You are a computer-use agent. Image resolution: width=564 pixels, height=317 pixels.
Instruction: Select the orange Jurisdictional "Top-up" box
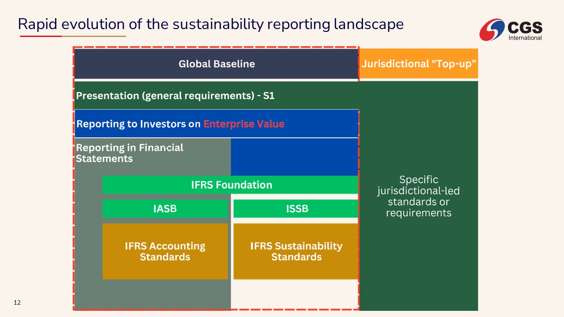tap(419, 64)
